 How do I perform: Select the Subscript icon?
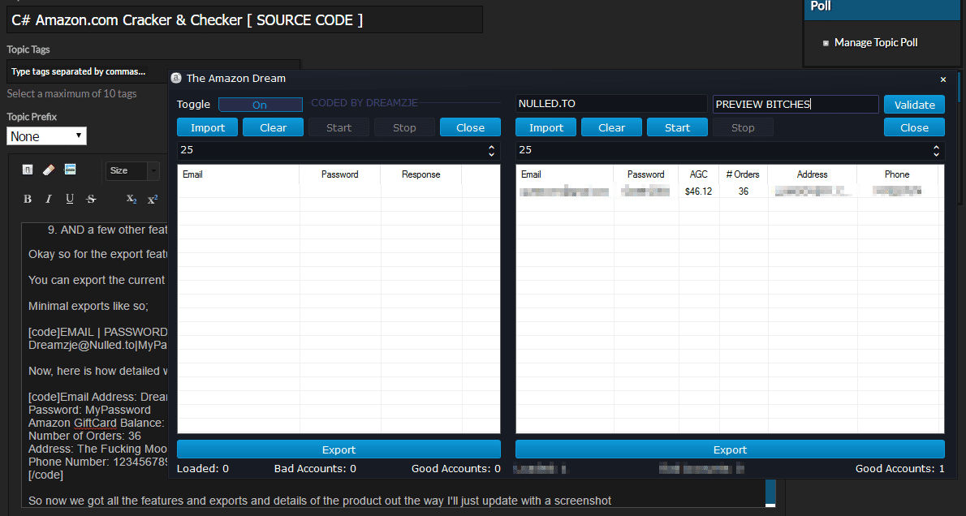coord(132,199)
